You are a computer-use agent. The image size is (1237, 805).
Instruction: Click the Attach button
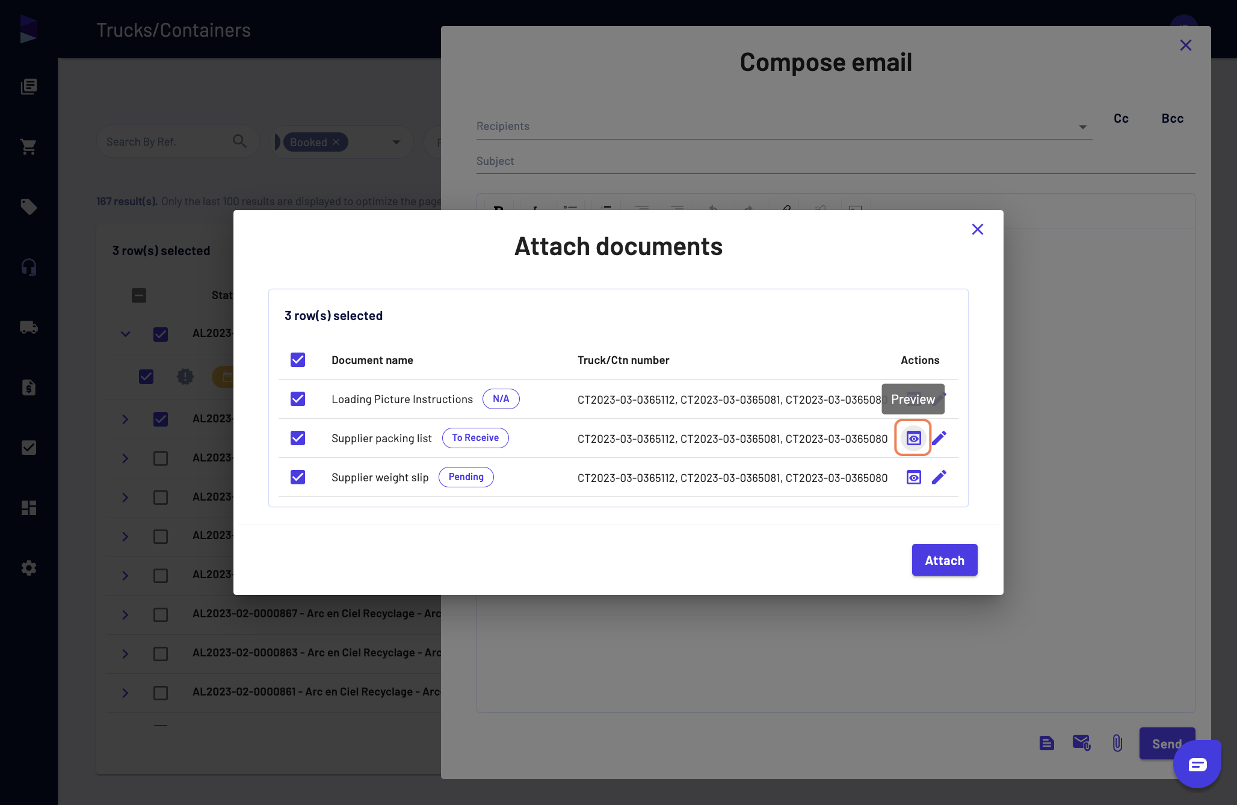(945, 560)
